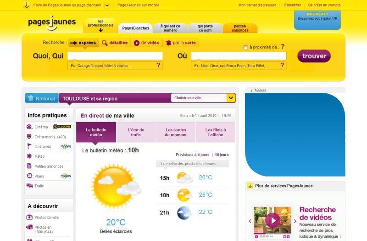Click the trouver button
Screen dimensions: 367x241
point(314,56)
